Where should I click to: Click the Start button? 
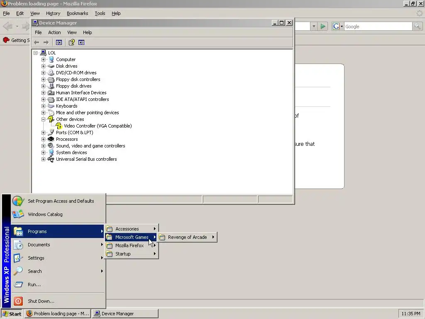point(12,314)
